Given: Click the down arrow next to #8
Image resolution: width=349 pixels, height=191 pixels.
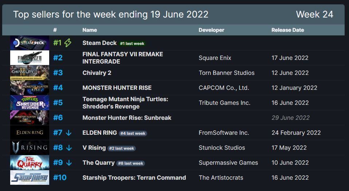Looking at the screenshot, I should [69, 148].
